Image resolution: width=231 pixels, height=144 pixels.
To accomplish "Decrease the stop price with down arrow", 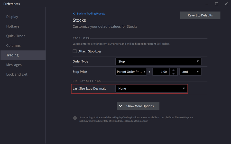I will click(173, 74).
